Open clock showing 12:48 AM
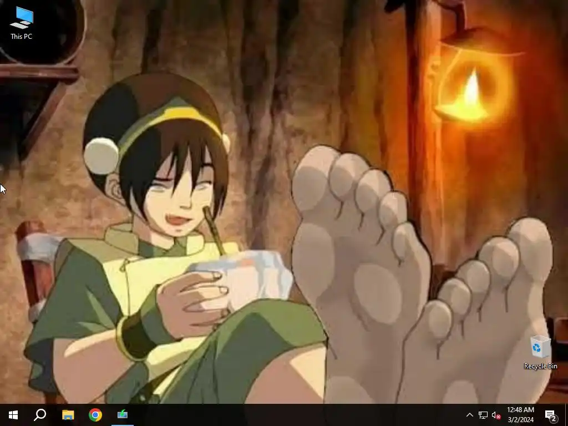The image size is (568, 426). pos(520,415)
